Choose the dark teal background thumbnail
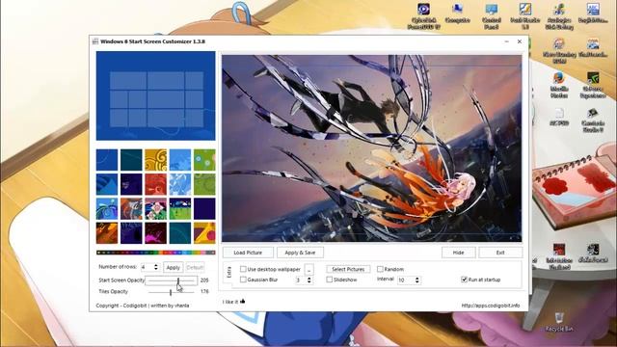 [131, 160]
